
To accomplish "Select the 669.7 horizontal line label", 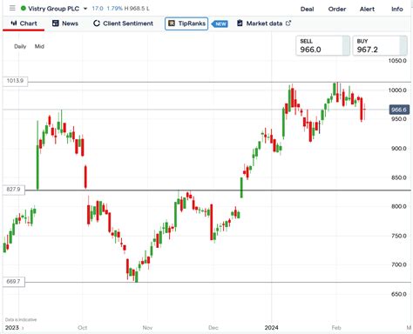I will [x=14, y=282].
